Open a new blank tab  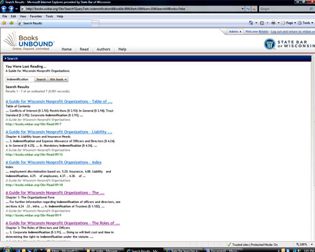(95, 23)
